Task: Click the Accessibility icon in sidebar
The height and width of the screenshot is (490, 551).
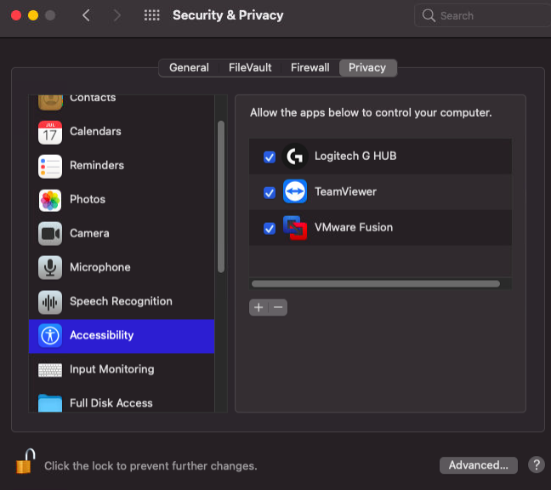Action: (50, 336)
